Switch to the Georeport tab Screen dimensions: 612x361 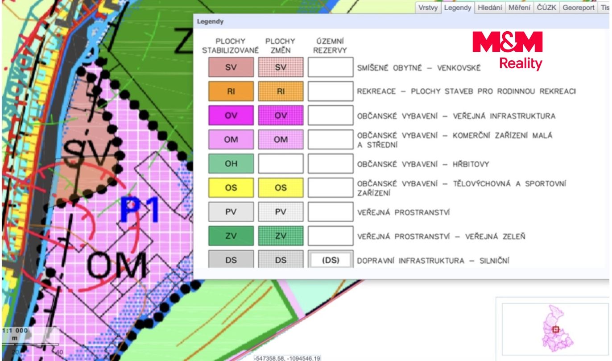[579, 8]
